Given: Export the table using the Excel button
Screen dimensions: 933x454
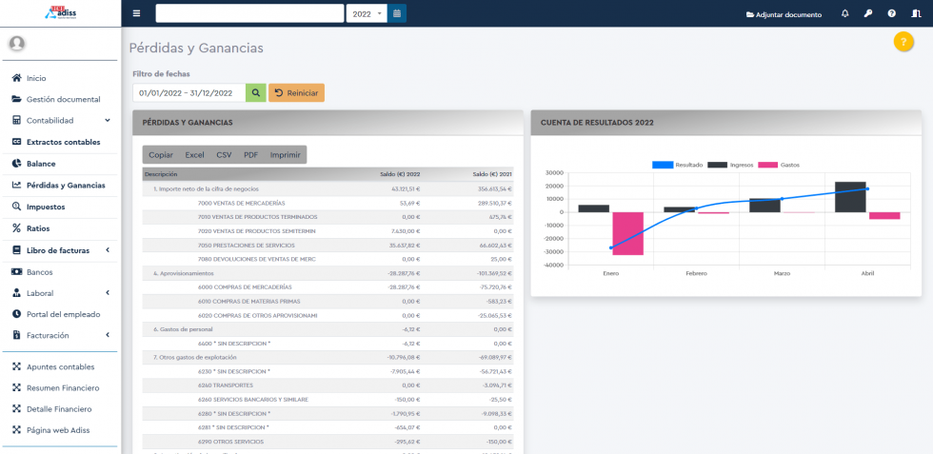Looking at the screenshot, I should [x=194, y=154].
